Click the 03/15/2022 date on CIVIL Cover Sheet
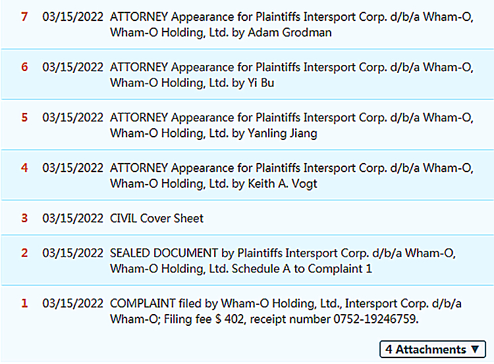494x364 pixels. (72, 218)
